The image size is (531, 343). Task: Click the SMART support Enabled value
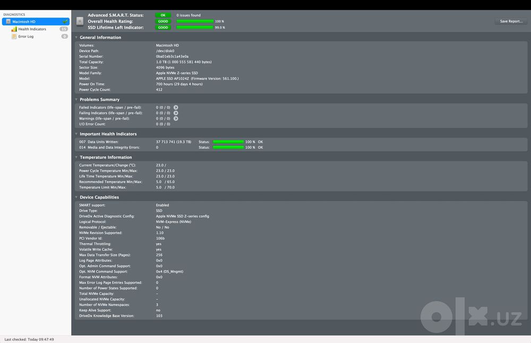click(162, 205)
